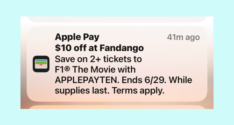
Task: Select the "41m ago" timestamp
Action: [183, 37]
